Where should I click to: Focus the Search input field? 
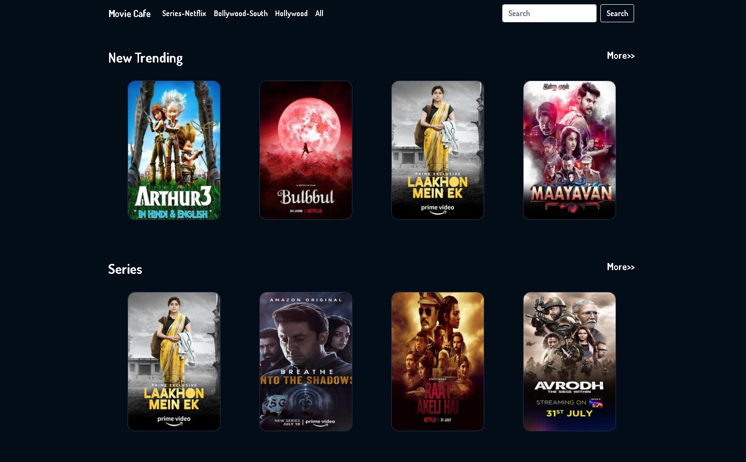[x=549, y=13]
